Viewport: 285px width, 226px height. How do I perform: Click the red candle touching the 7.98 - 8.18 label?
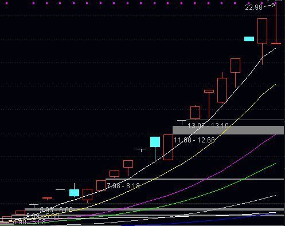101,185
